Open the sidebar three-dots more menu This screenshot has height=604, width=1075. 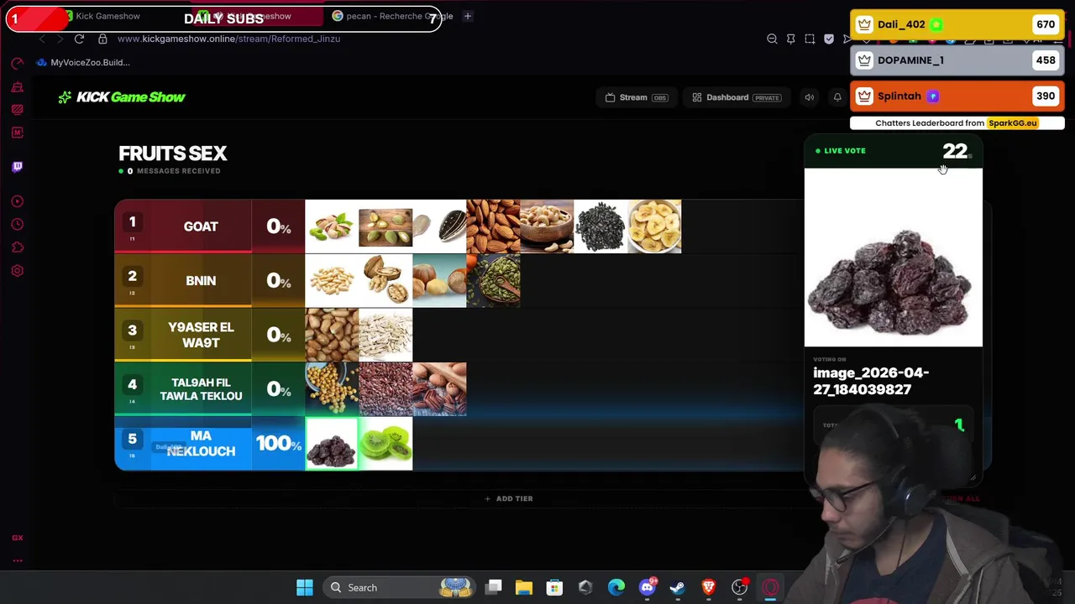pyautogui.click(x=17, y=561)
